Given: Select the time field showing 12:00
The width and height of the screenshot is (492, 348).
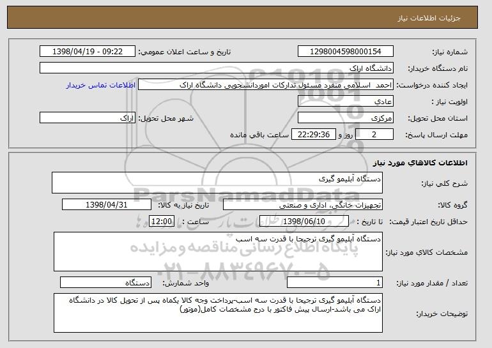Looking at the screenshot, I should (x=162, y=222).
